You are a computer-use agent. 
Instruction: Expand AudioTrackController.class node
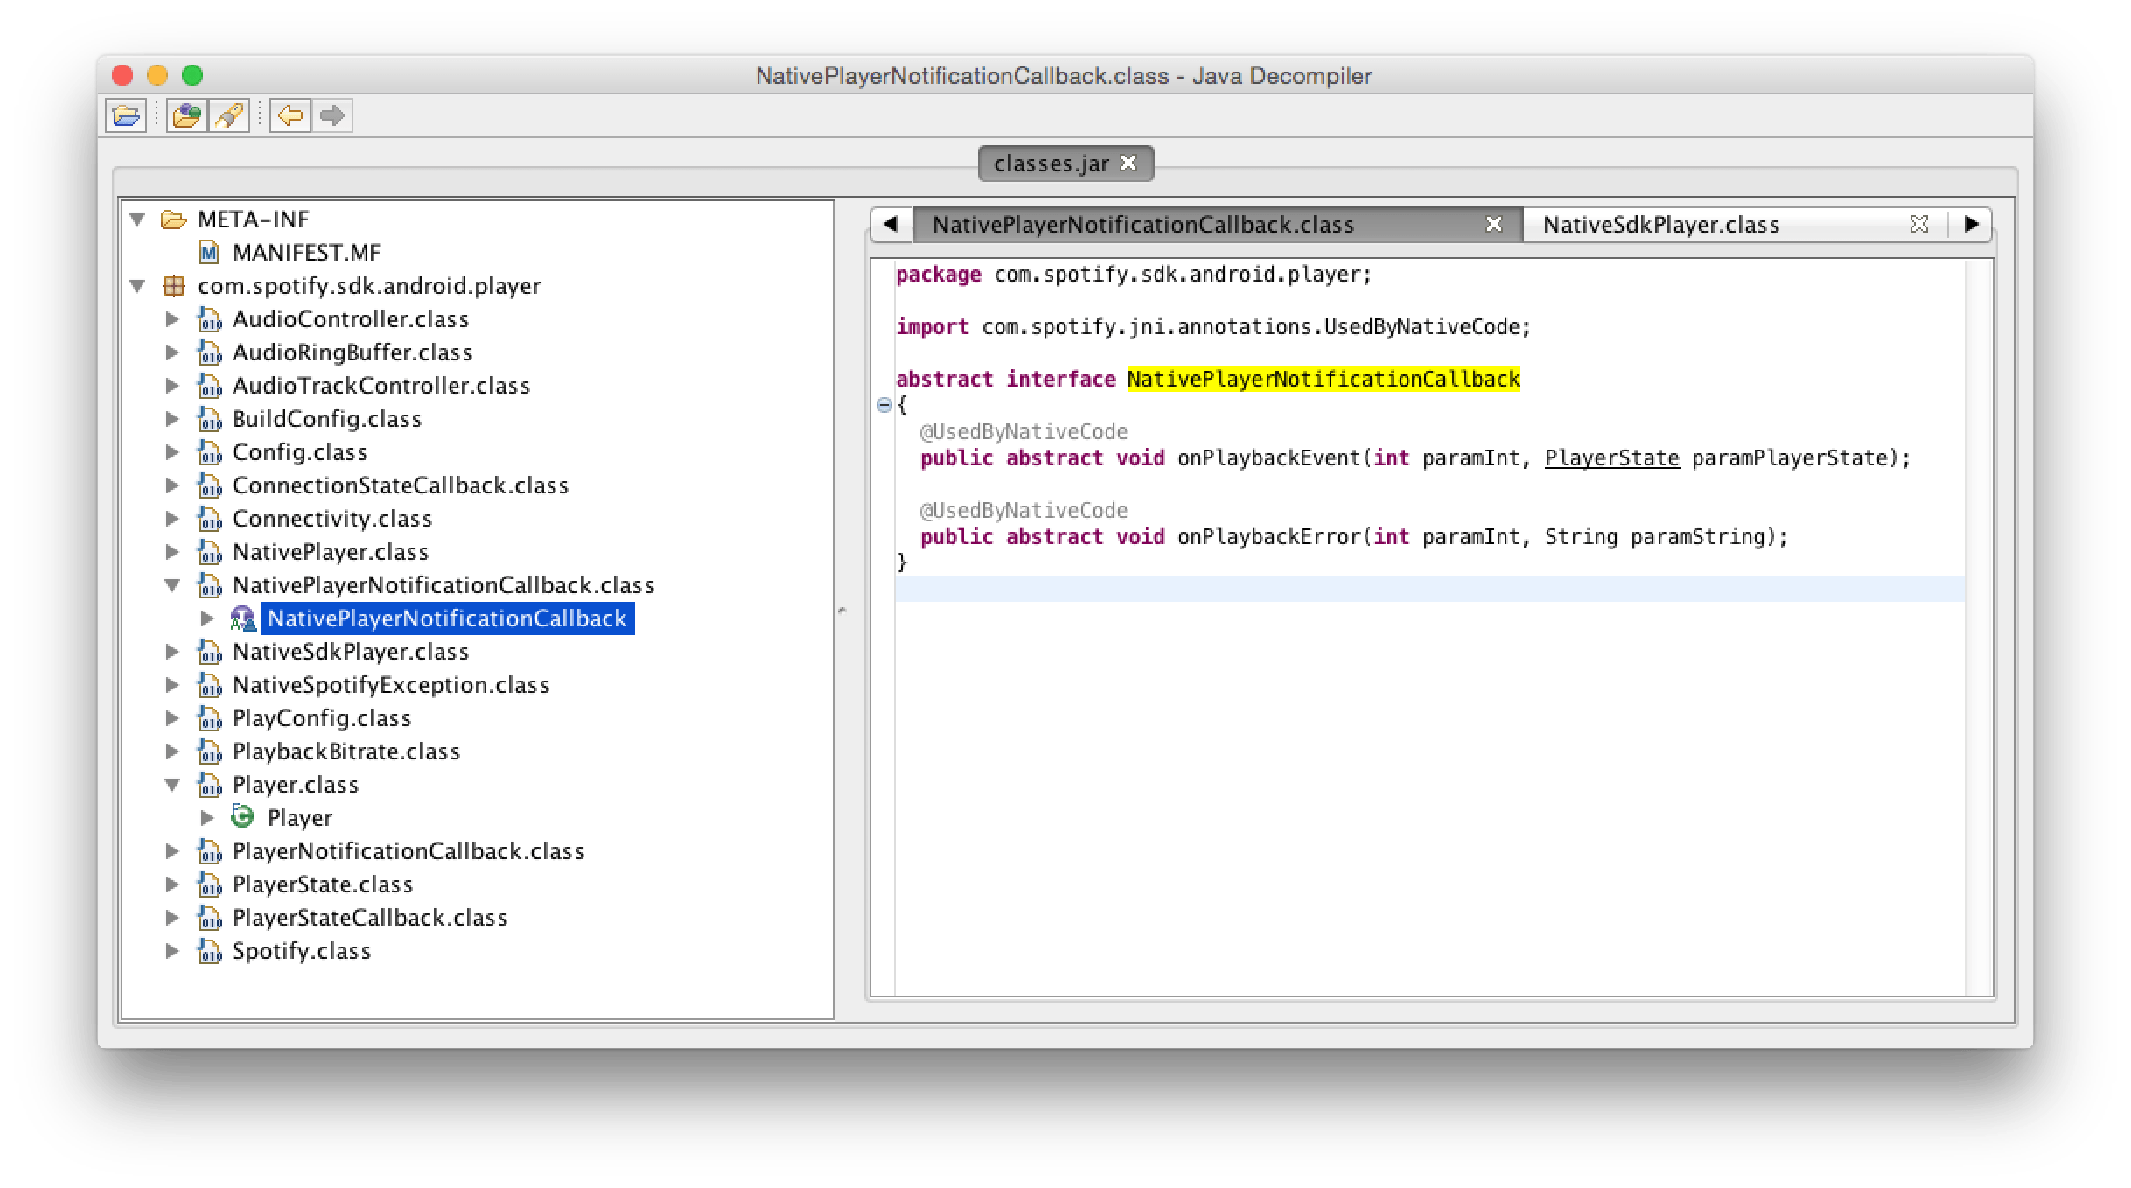pyautogui.click(x=173, y=386)
